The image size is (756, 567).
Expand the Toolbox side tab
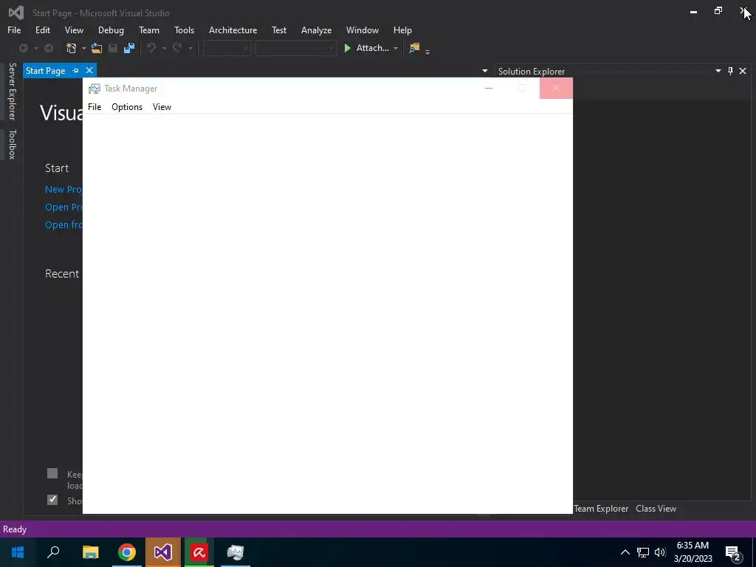13,144
